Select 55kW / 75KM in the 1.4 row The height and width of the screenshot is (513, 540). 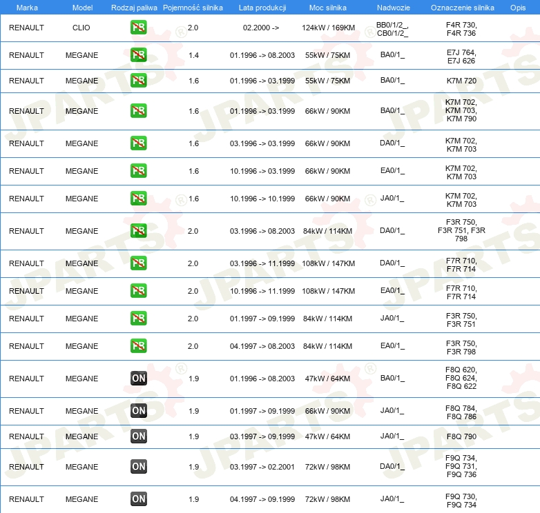click(327, 55)
